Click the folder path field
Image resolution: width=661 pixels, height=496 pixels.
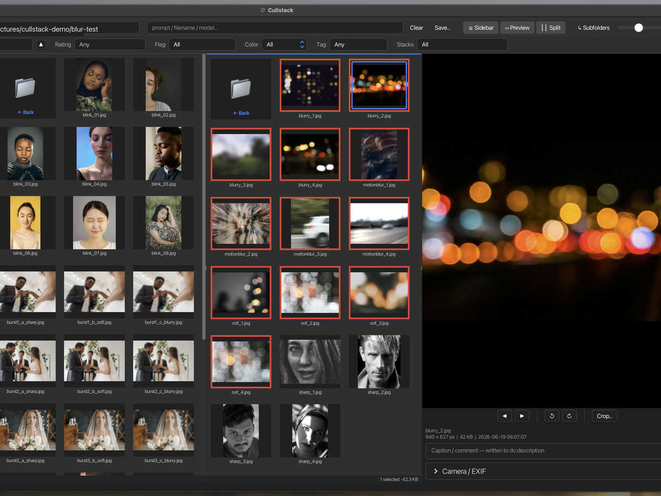coord(69,28)
